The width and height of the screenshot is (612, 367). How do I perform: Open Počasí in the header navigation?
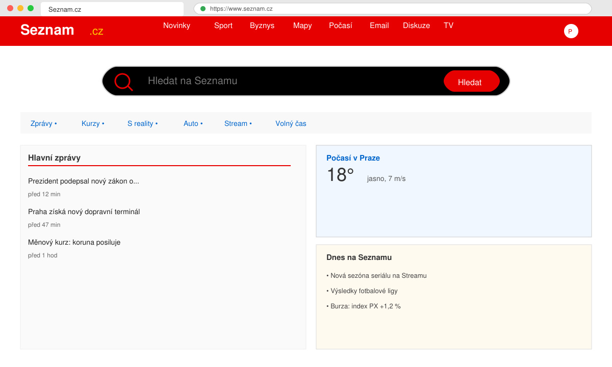click(x=341, y=25)
